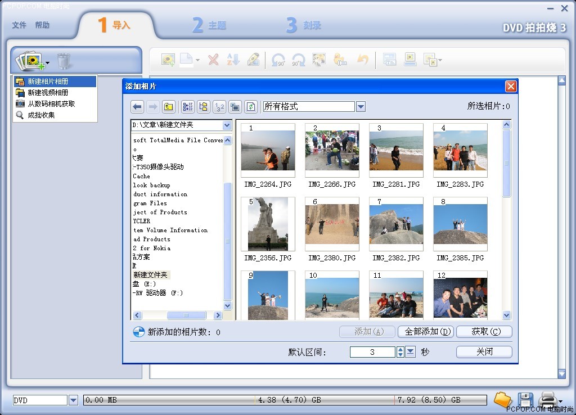Select the IMG_2380.JPG thumbnail

click(x=332, y=224)
